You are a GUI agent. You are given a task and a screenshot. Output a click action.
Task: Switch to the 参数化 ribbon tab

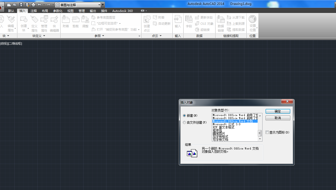58,11
